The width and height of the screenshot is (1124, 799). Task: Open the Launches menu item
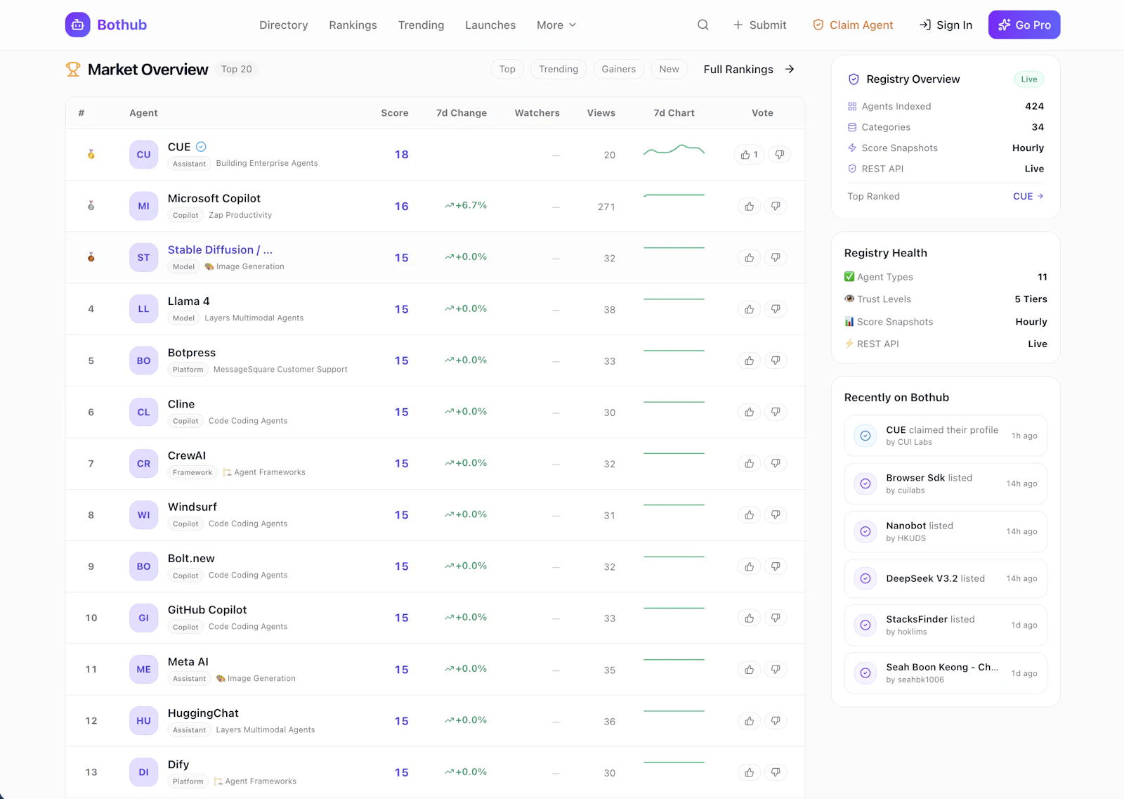coord(490,25)
